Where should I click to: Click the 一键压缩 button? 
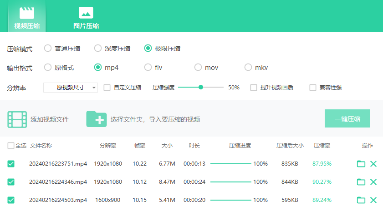(347, 119)
